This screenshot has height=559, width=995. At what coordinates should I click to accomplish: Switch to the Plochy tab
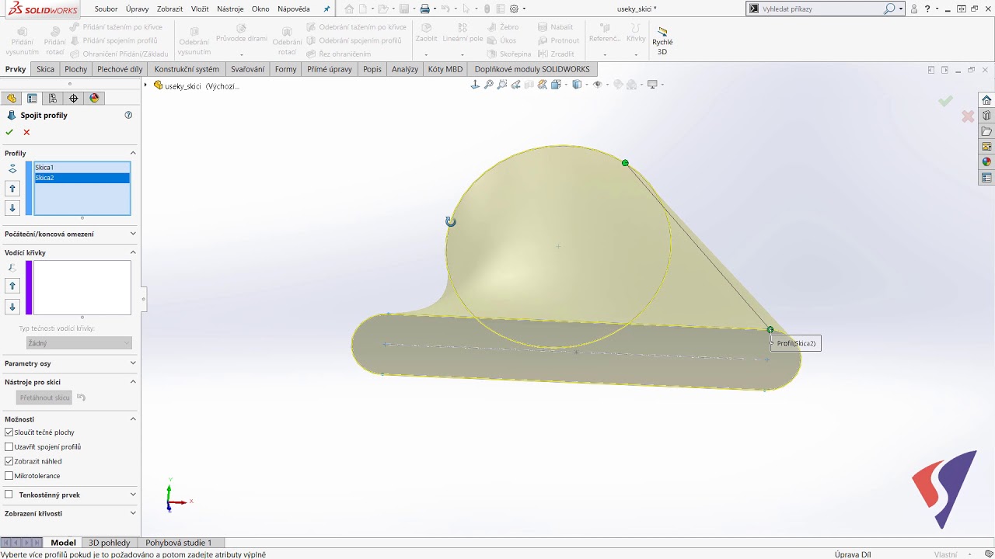point(76,69)
